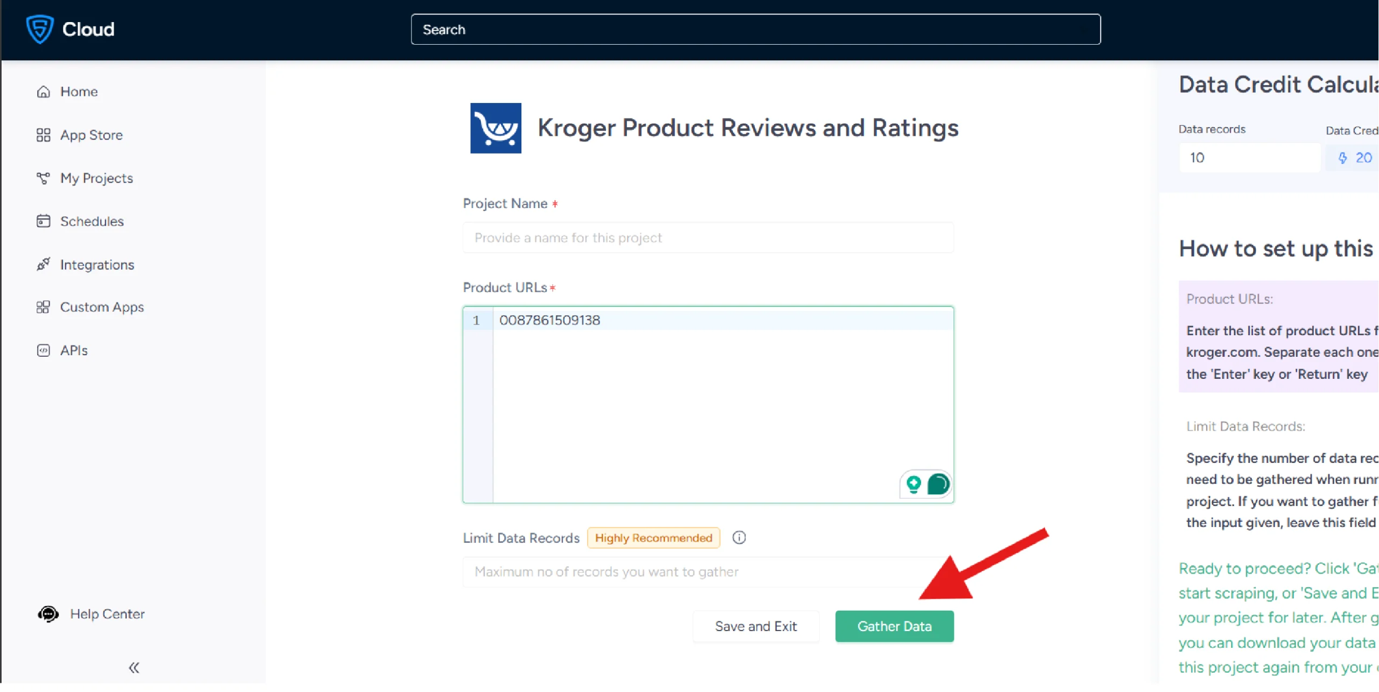The image size is (1379, 692).
Task: Click the Highly Recommended badge
Action: 653,538
